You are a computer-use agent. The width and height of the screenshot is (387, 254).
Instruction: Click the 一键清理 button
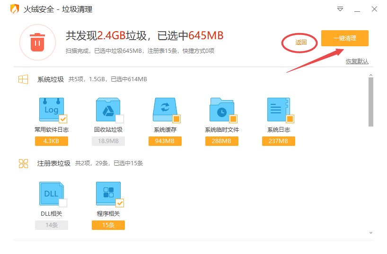click(345, 38)
